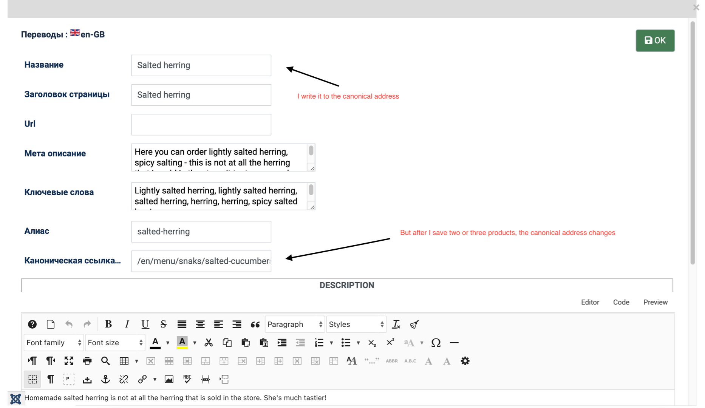705x408 pixels.
Task: Apply the black text color
Action: [155, 343]
